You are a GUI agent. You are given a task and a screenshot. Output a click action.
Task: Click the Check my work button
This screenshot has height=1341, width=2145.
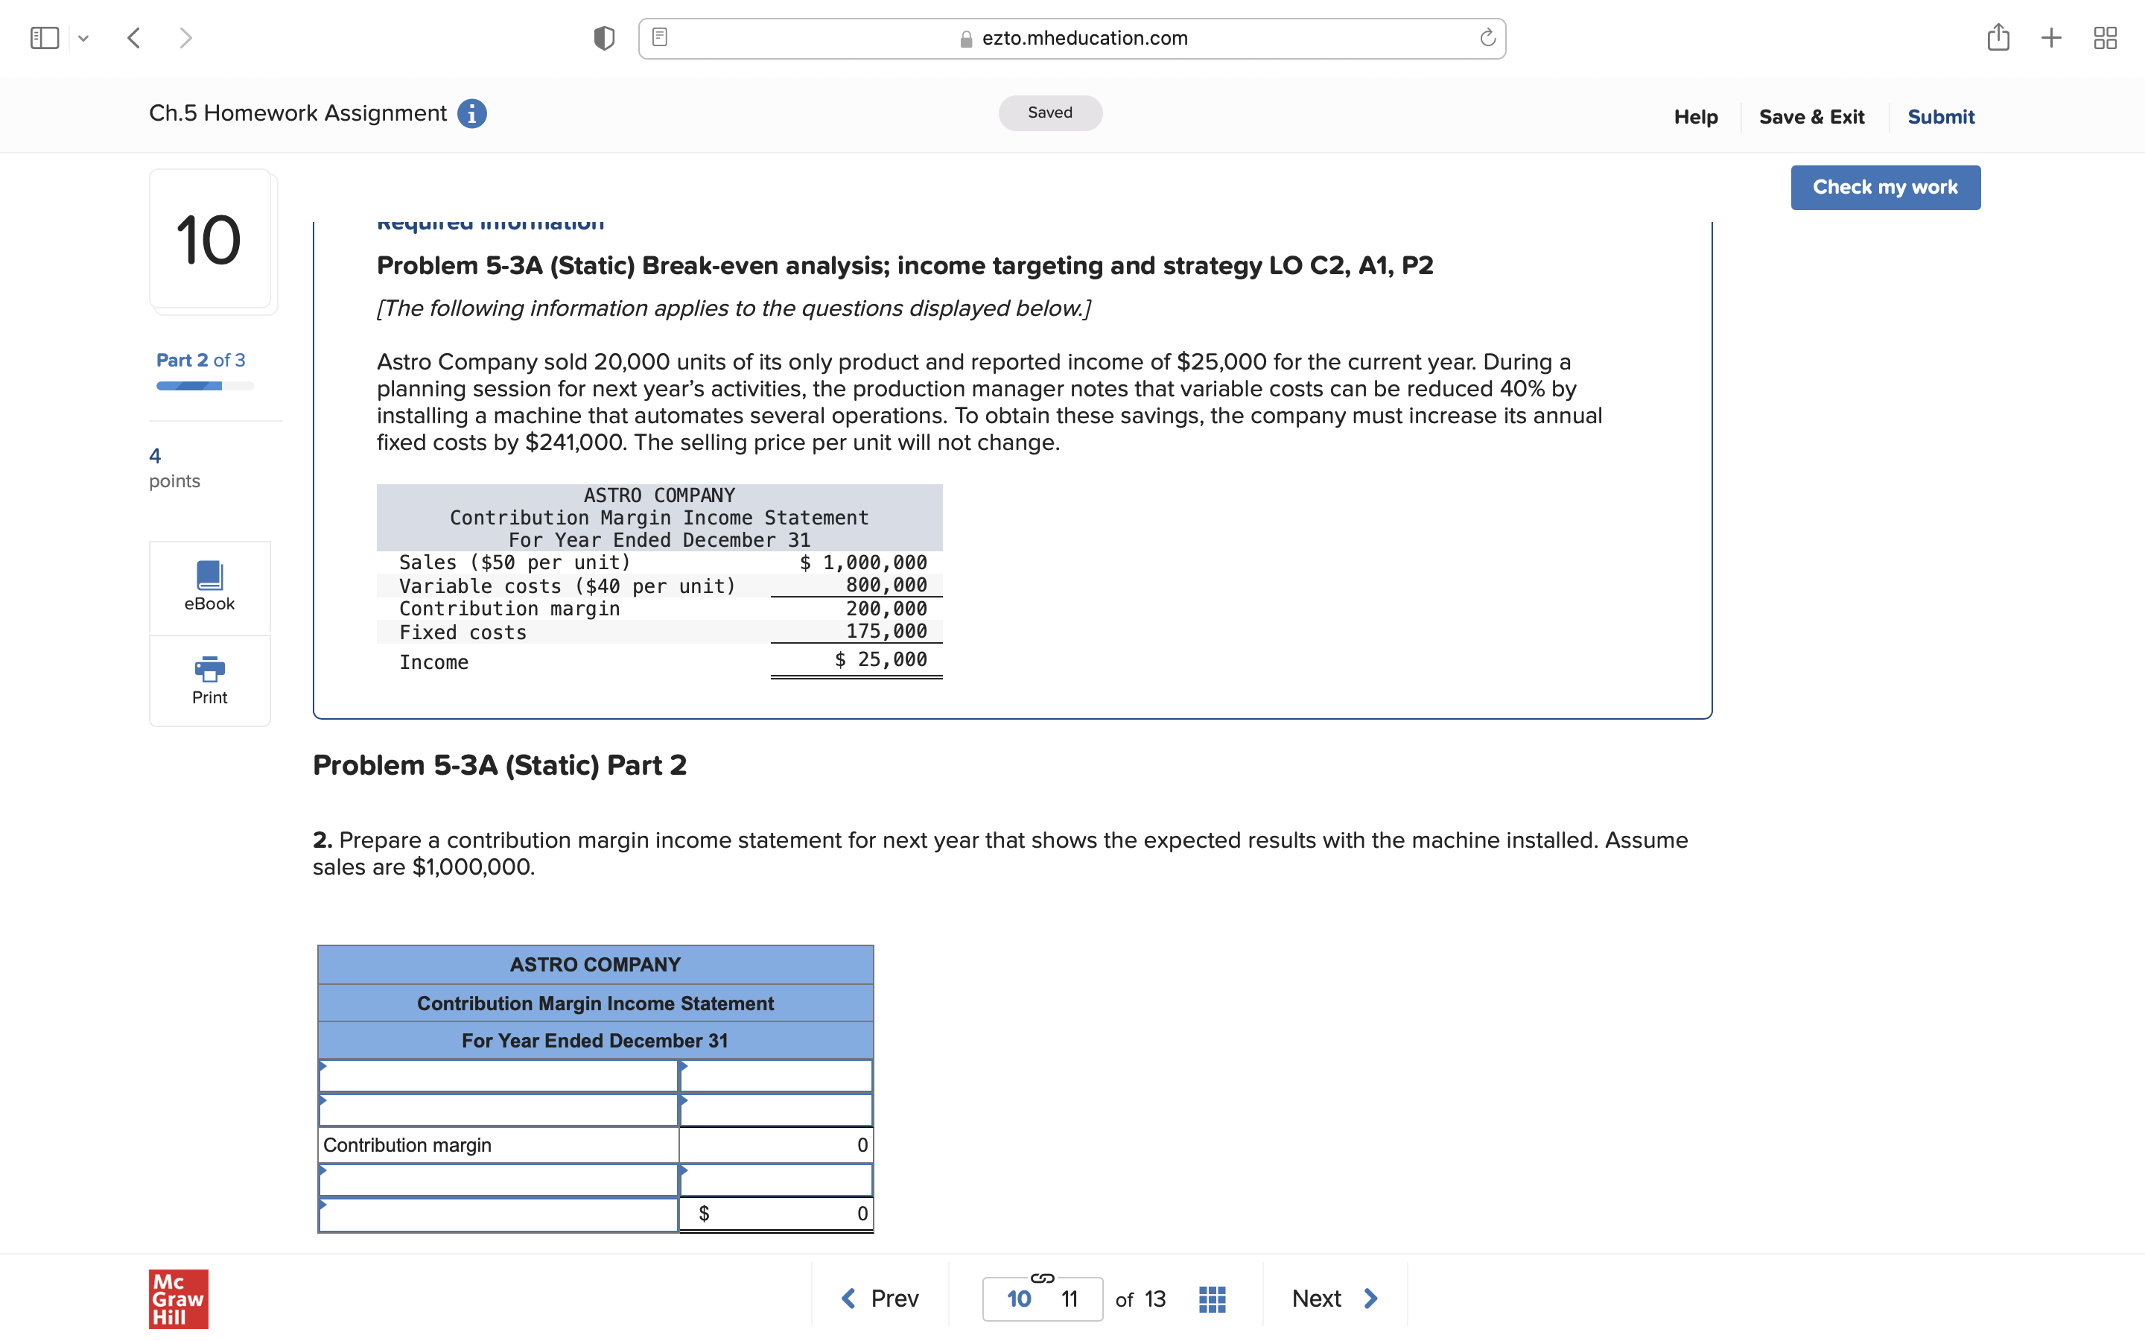point(1885,187)
